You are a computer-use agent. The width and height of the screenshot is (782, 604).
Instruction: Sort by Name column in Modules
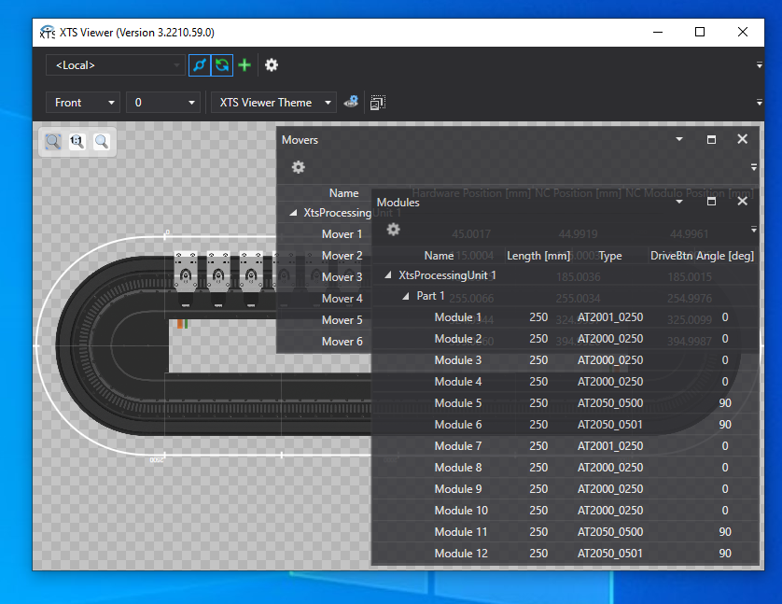coord(439,256)
